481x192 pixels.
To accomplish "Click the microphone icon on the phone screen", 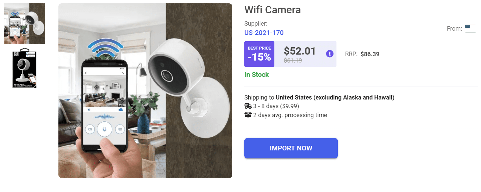I will (x=104, y=129).
